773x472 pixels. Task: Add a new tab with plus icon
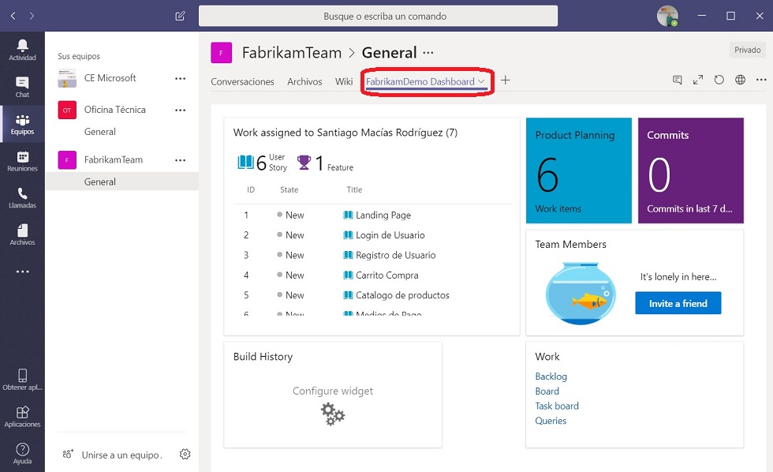coord(506,81)
